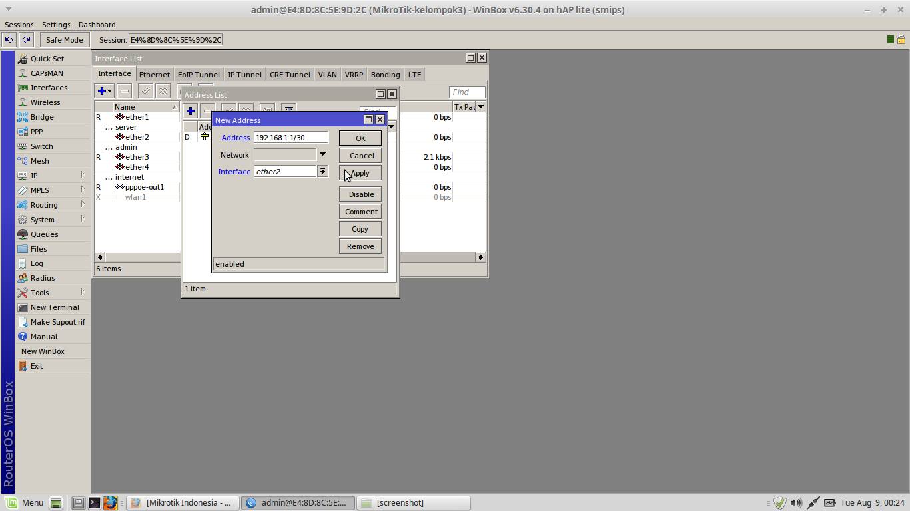Click the Undo arrow in toolbar
The width and height of the screenshot is (910, 511).
[x=9, y=39]
